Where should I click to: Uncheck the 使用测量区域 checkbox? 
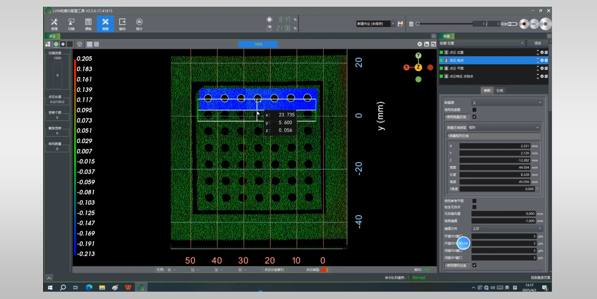[x=474, y=117]
